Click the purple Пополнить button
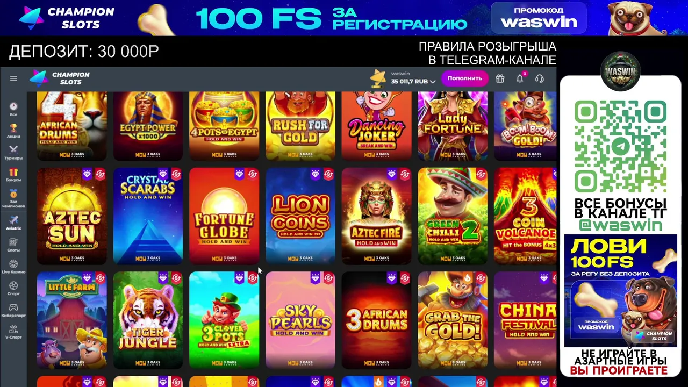The height and width of the screenshot is (387, 688). [465, 78]
